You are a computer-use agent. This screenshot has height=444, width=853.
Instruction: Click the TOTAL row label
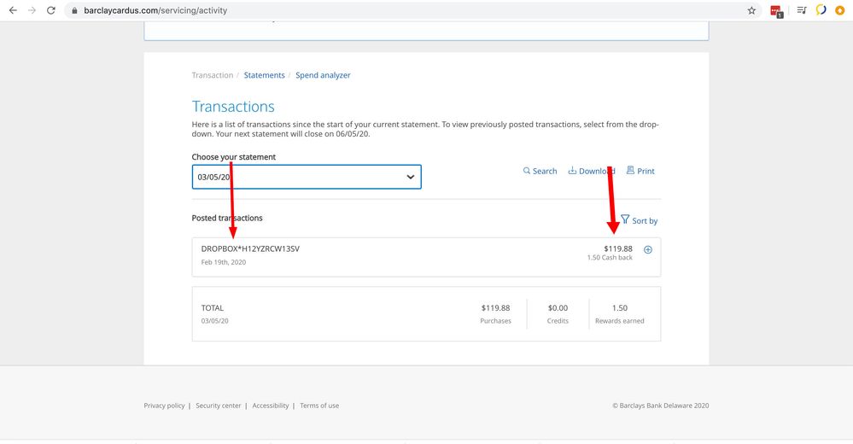pos(212,308)
